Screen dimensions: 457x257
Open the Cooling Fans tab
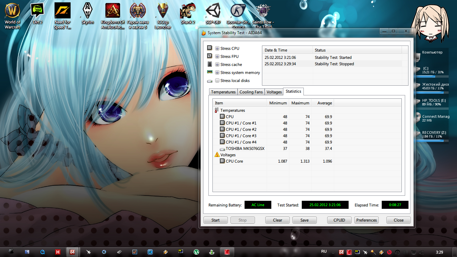click(251, 92)
